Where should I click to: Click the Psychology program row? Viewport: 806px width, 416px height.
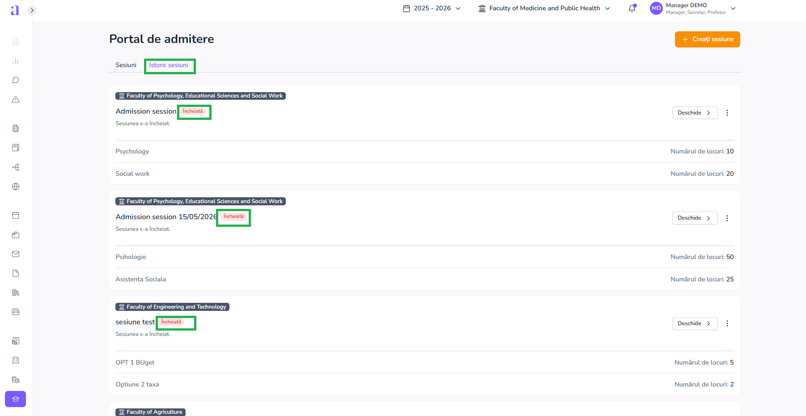(424, 152)
